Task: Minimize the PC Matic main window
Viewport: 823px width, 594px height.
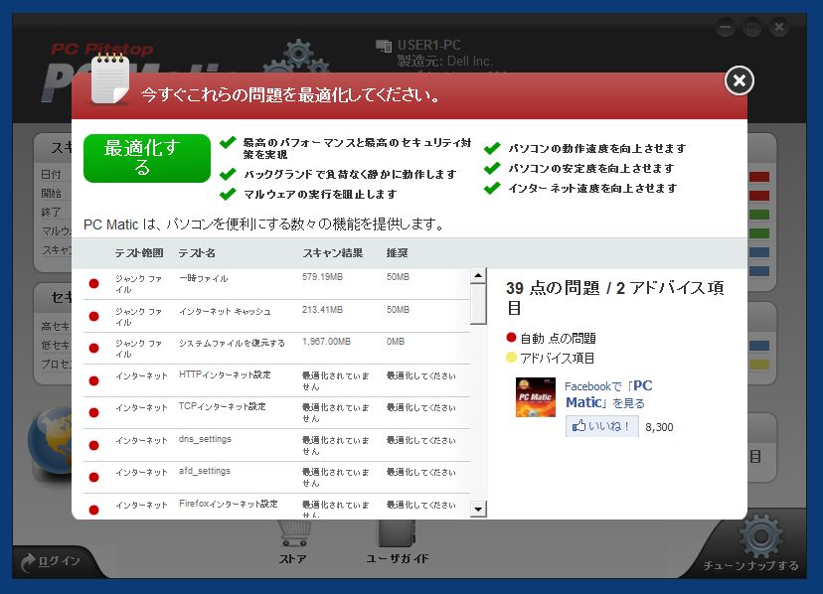Action: pos(726,27)
